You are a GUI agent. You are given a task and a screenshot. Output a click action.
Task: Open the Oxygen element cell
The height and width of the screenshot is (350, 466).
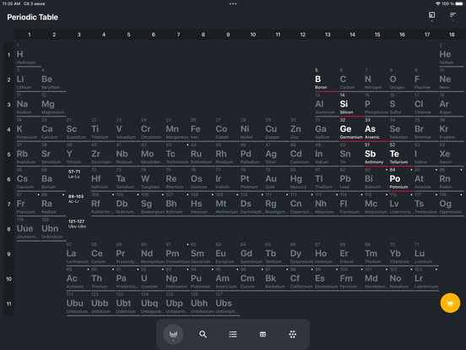pyautogui.click(x=402, y=79)
